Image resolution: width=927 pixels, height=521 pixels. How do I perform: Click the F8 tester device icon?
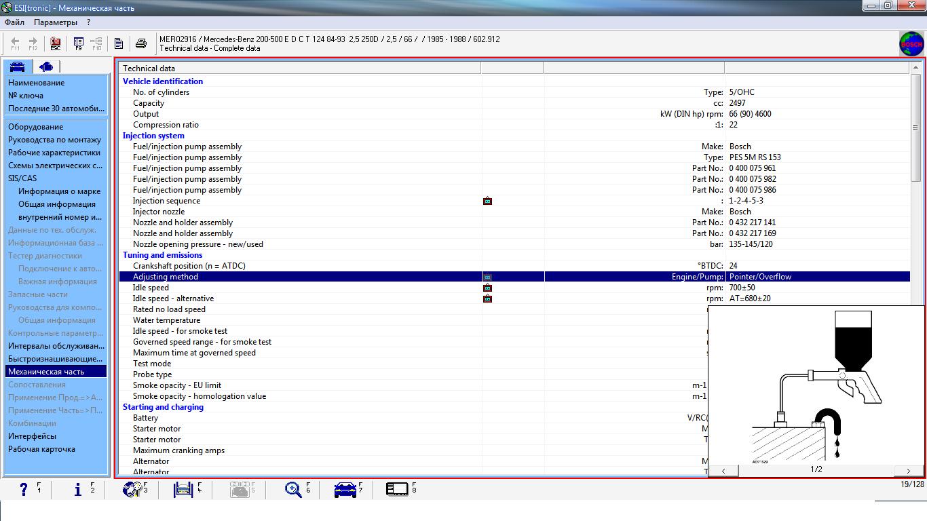tap(396, 489)
